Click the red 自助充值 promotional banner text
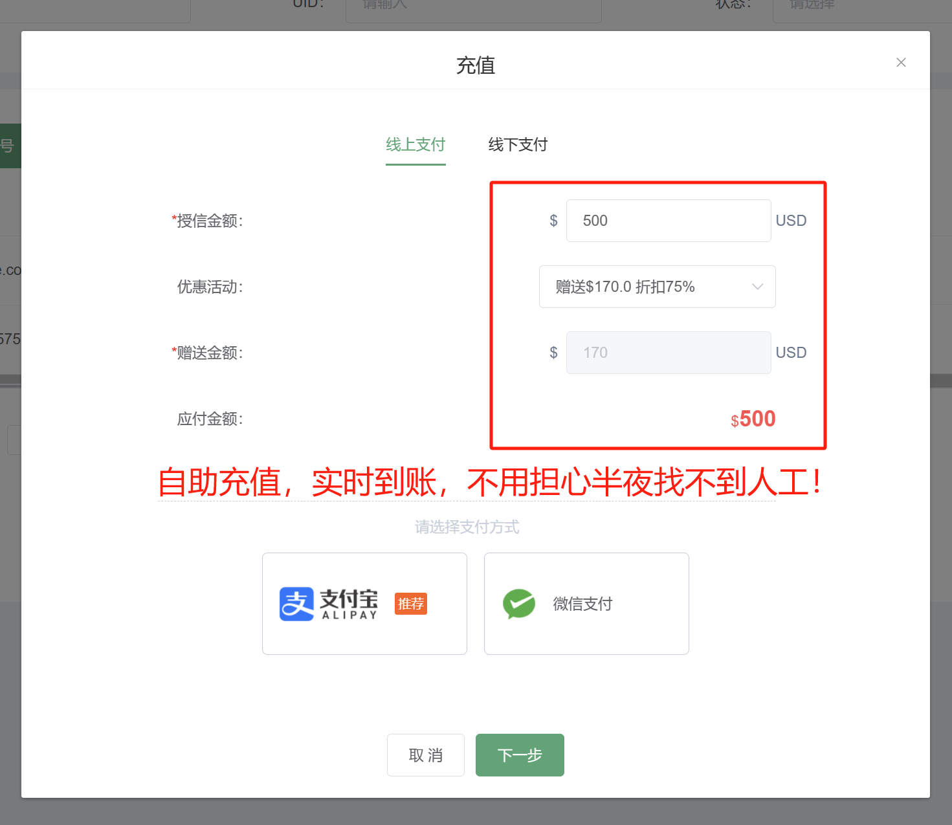The height and width of the screenshot is (825, 952). point(490,482)
